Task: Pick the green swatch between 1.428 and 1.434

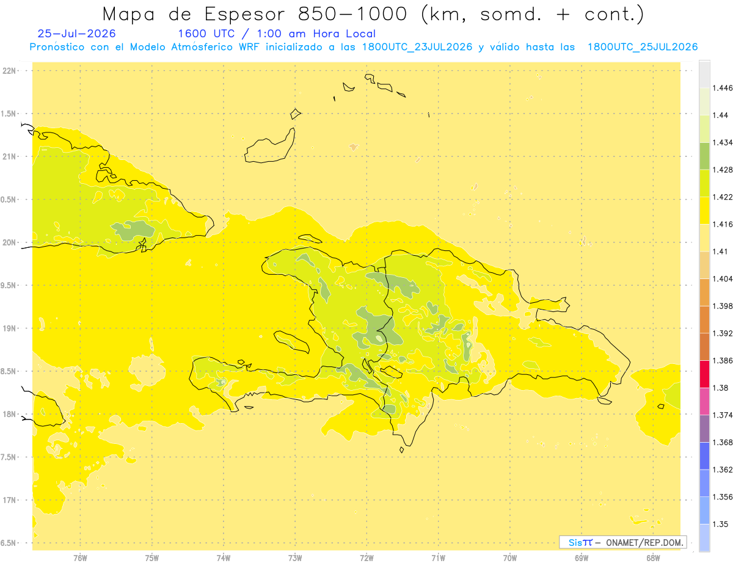Action: (x=704, y=156)
